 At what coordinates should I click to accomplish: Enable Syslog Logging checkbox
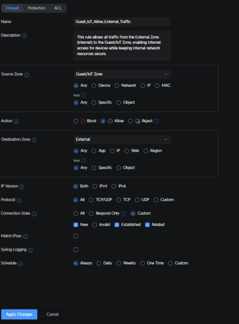tap(76, 250)
